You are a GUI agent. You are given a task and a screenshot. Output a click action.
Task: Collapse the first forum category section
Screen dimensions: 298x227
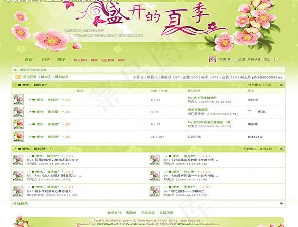click(x=281, y=85)
